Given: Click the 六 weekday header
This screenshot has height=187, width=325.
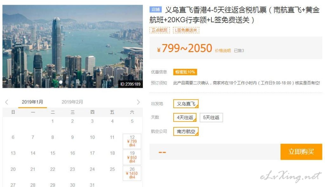Looking at the screenshot, I should pyautogui.click(x=132, y=112).
